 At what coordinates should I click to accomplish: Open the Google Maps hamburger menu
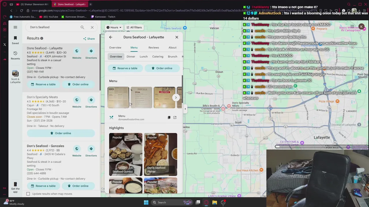[x=15, y=27]
